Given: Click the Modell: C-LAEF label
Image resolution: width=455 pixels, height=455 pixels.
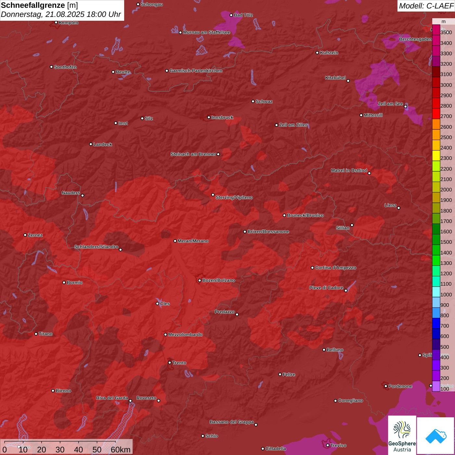Looking at the screenshot, I should click(x=426, y=6).
